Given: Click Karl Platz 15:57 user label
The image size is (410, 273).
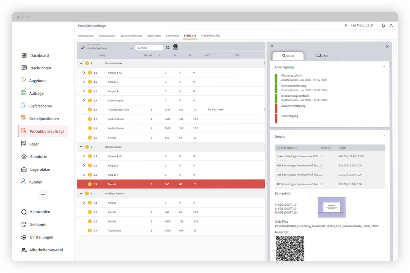Looking at the screenshot, I should [x=362, y=26].
